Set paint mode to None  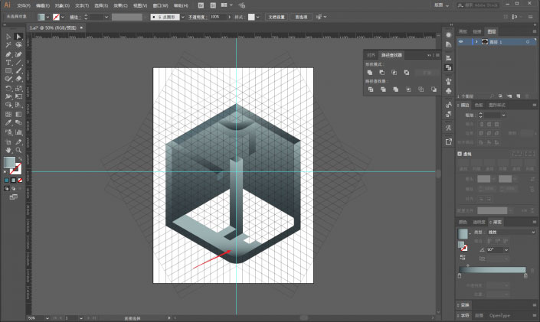coord(20,180)
